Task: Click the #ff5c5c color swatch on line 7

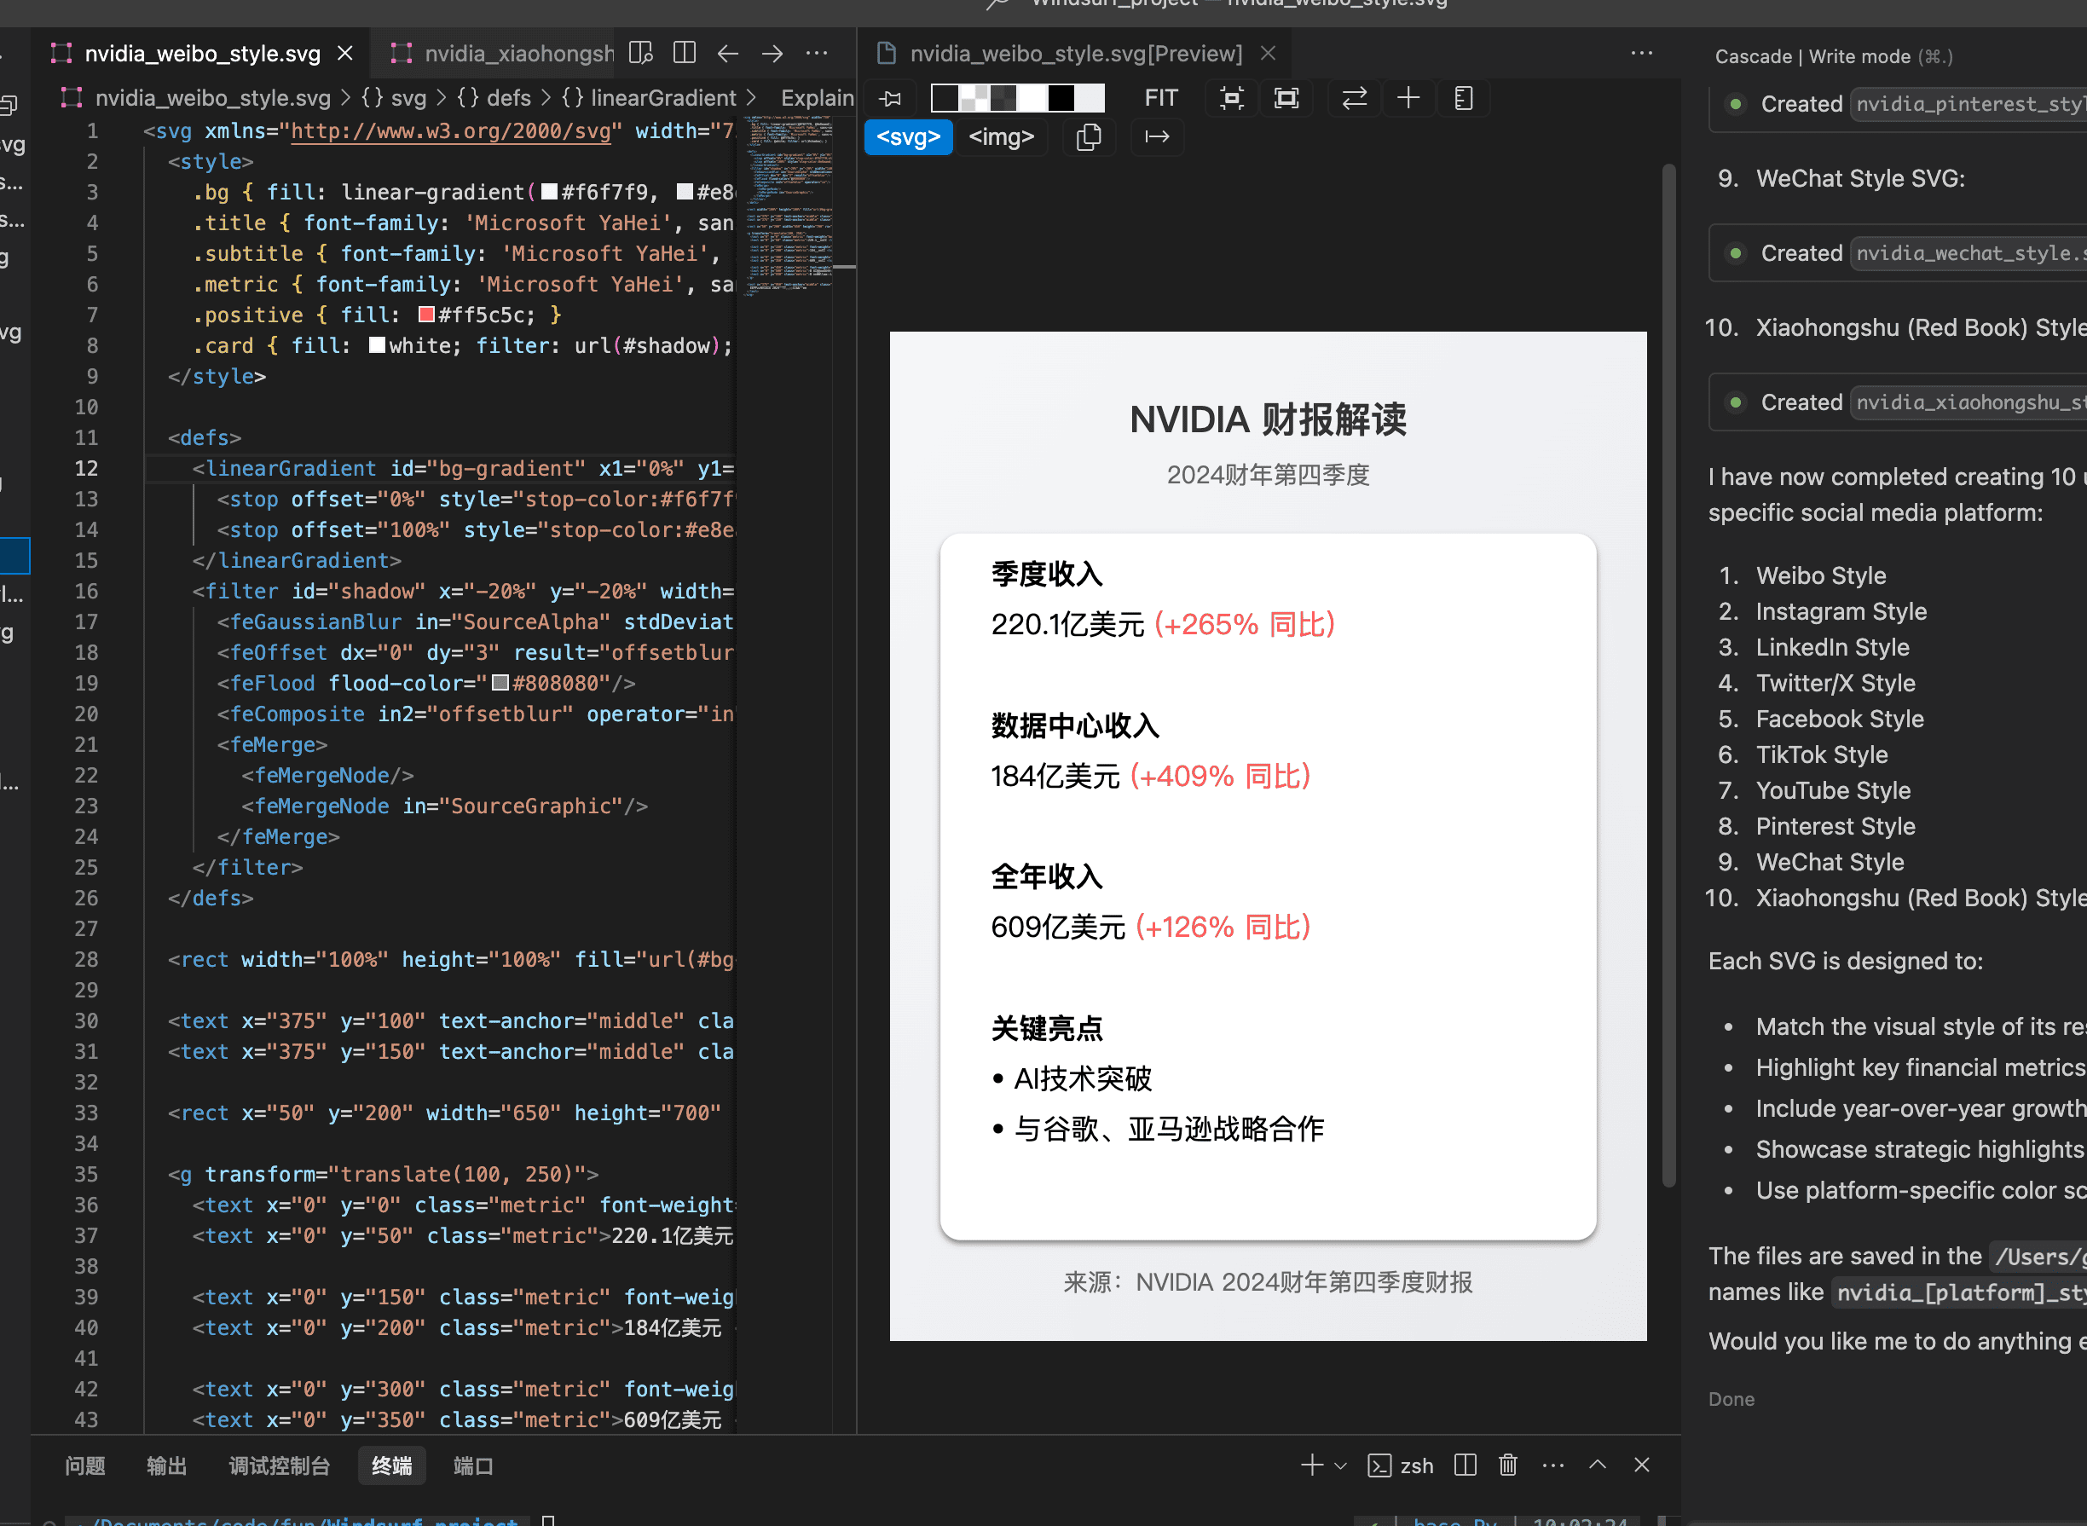Action: point(426,315)
